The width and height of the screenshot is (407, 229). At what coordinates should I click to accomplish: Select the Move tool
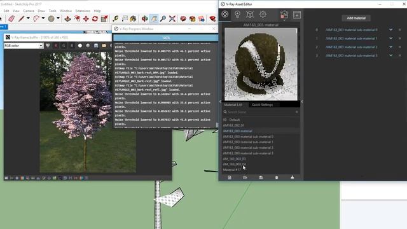click(x=86, y=18)
